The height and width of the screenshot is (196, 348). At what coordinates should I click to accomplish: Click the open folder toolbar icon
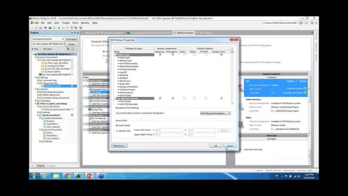[x=36, y=28]
